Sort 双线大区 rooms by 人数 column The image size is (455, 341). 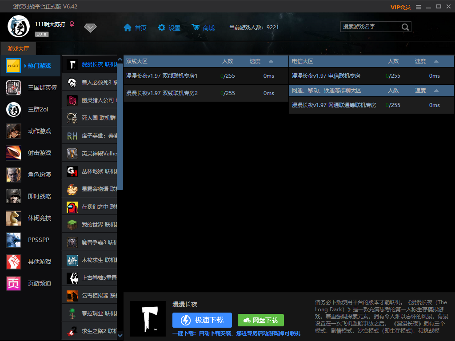pyautogui.click(x=227, y=61)
